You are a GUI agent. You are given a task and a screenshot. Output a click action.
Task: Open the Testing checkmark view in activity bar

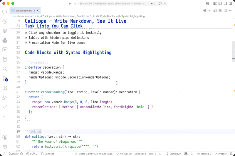click(x=5, y=107)
